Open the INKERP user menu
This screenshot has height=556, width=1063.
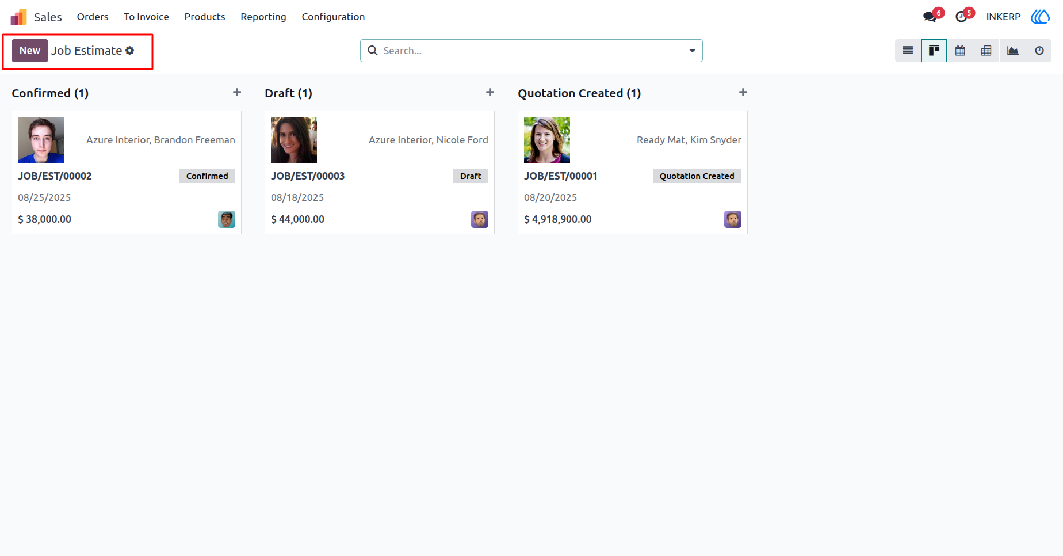1003,17
